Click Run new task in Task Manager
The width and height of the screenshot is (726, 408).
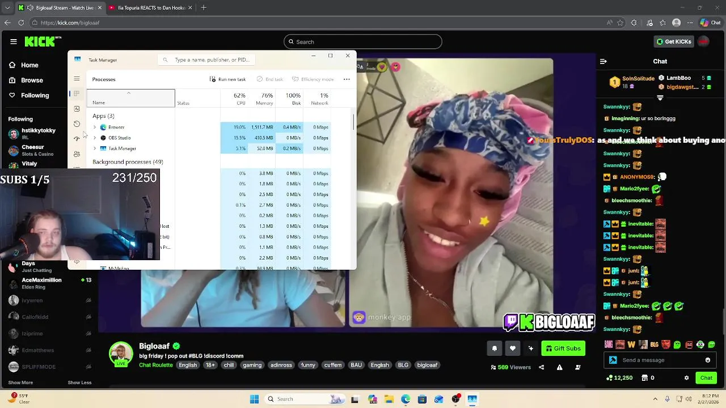[227, 79]
